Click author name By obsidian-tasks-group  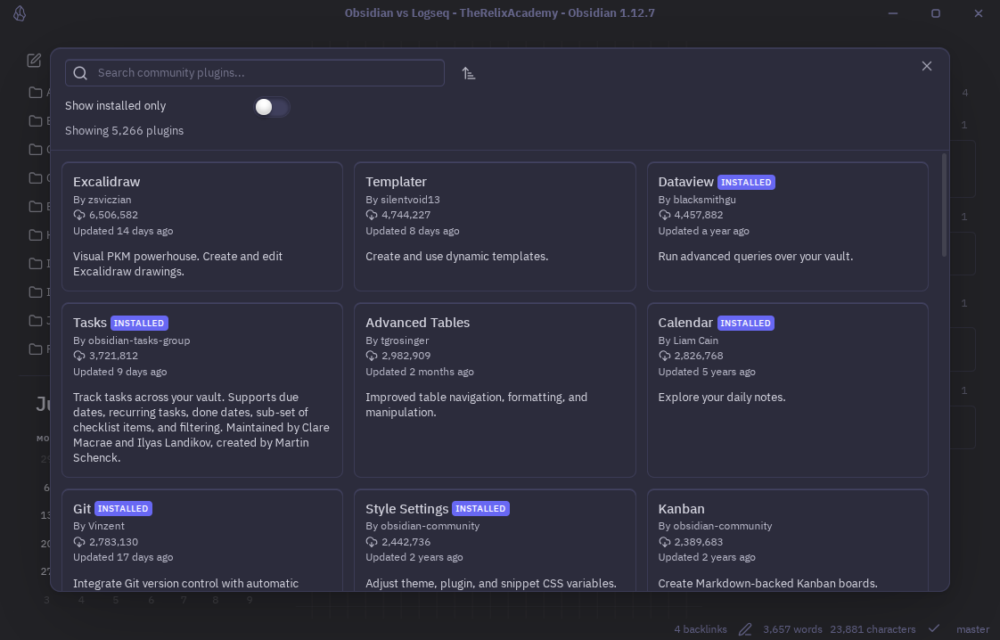pyautogui.click(x=131, y=341)
